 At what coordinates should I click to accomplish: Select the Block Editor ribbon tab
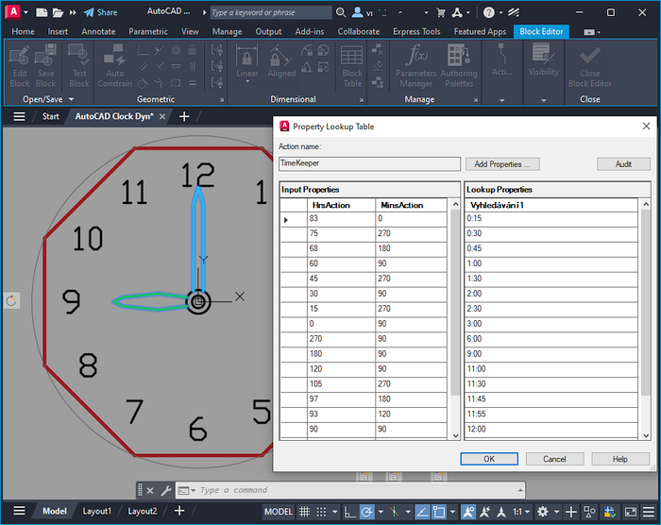(x=541, y=31)
